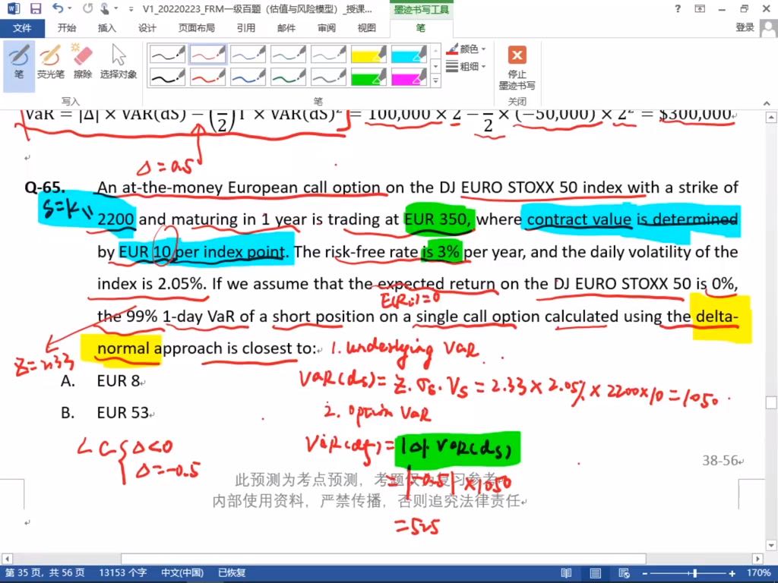
Task: Click the Stop Inking button
Action: pos(517,67)
